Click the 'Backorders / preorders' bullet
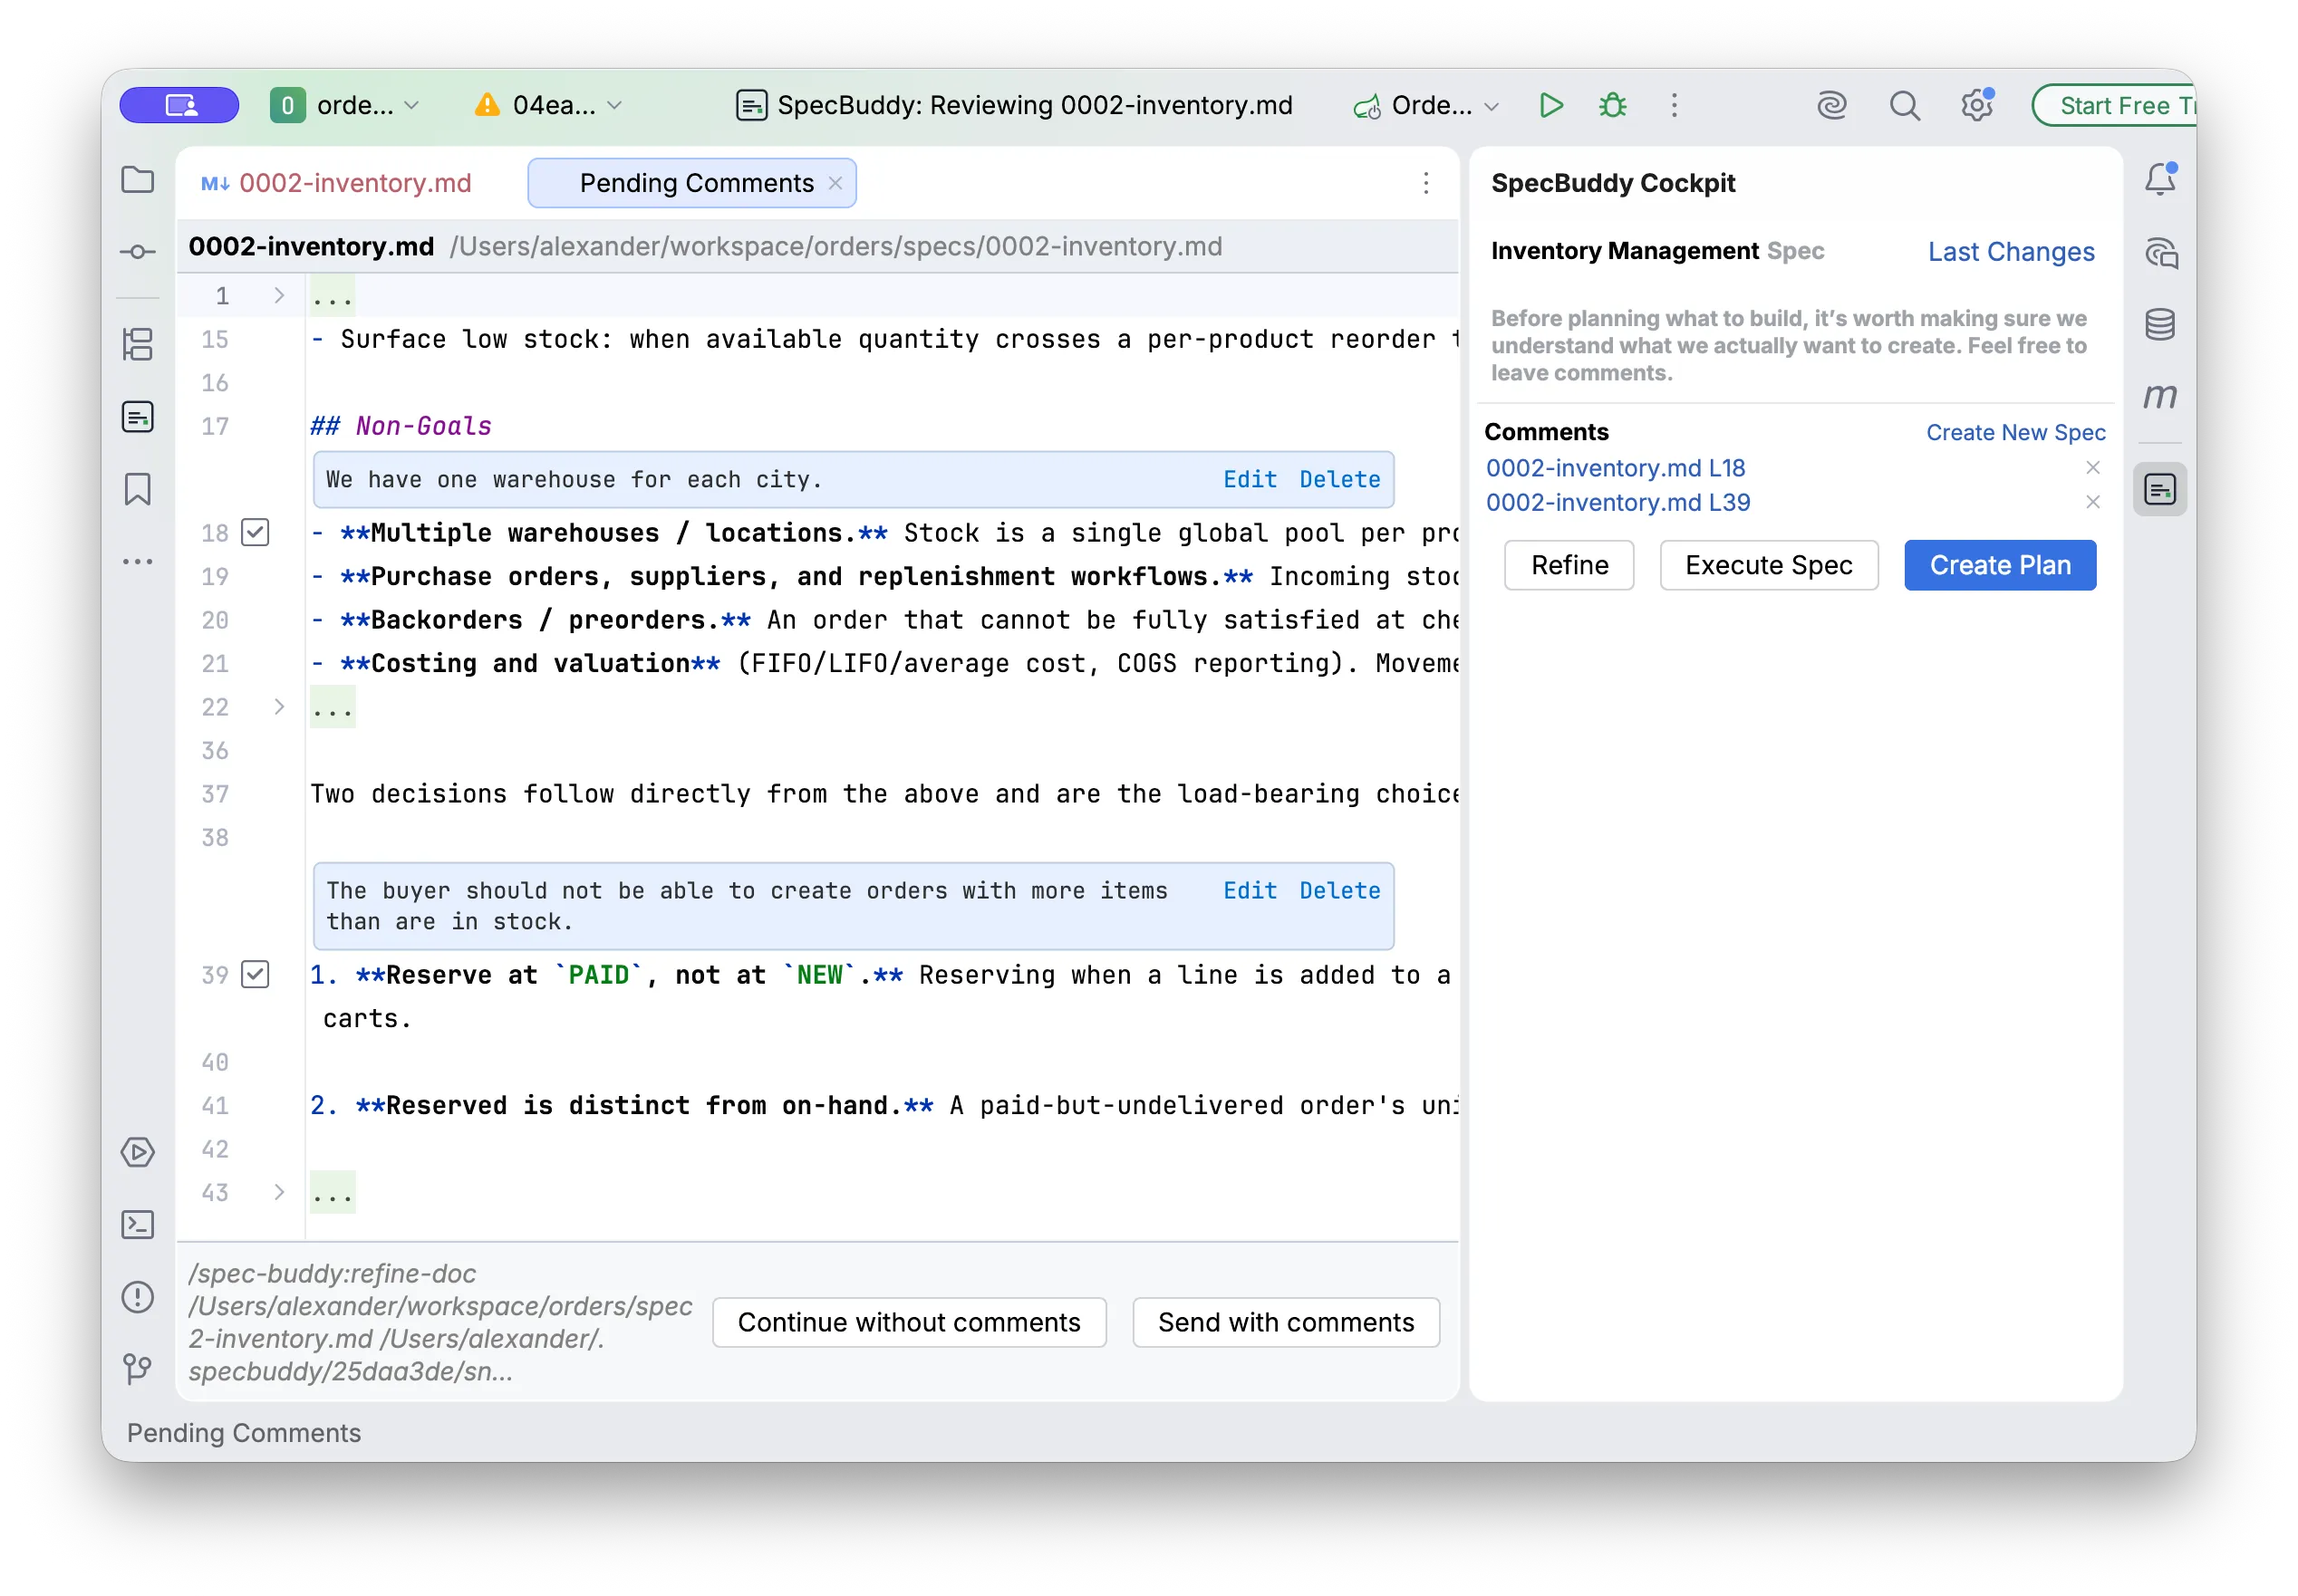Image resolution: width=2298 pixels, height=1596 pixels. [x=883, y=620]
